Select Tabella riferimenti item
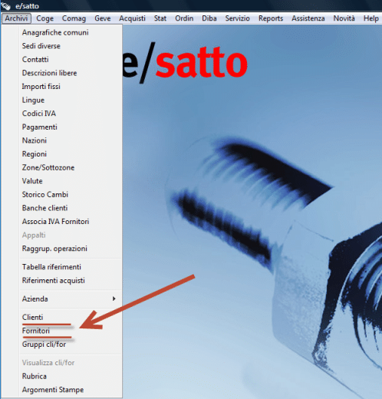The height and width of the screenshot is (399, 382). 51,267
